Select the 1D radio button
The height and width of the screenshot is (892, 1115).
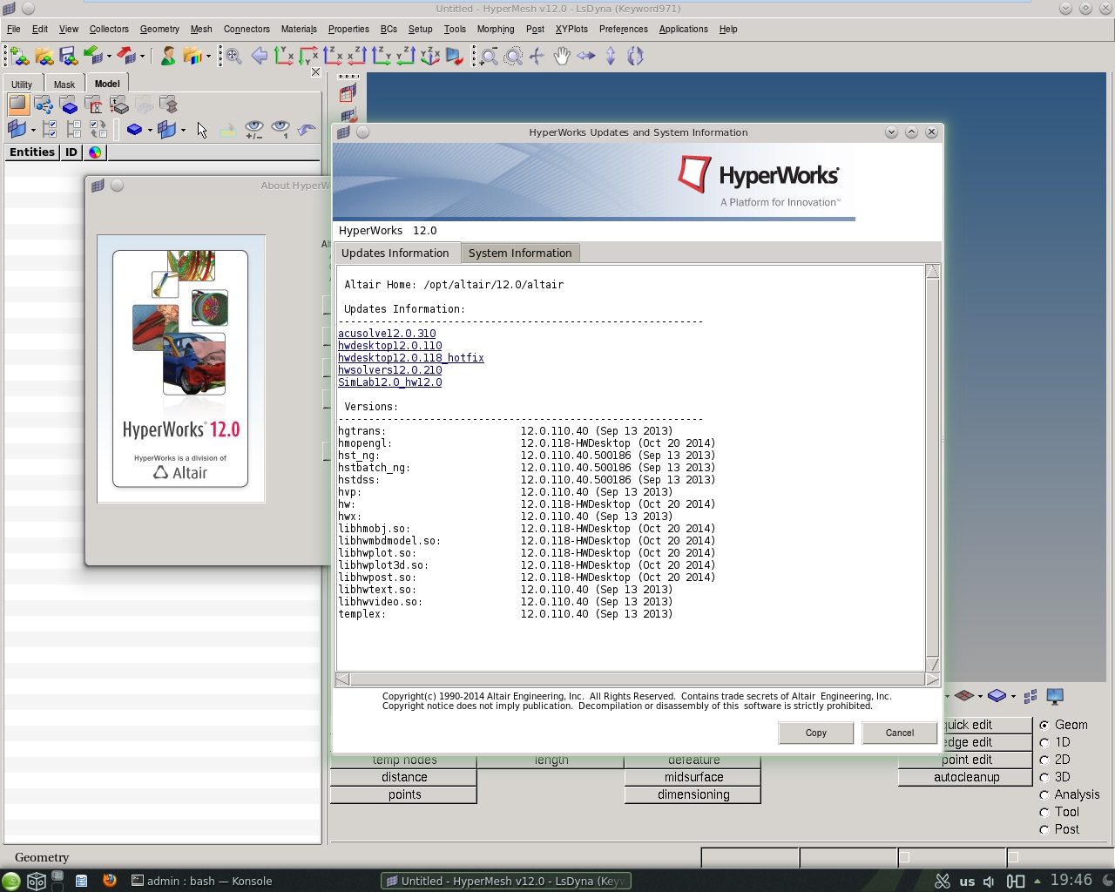pos(1044,742)
